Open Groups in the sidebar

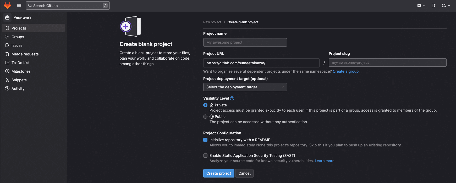point(34,37)
